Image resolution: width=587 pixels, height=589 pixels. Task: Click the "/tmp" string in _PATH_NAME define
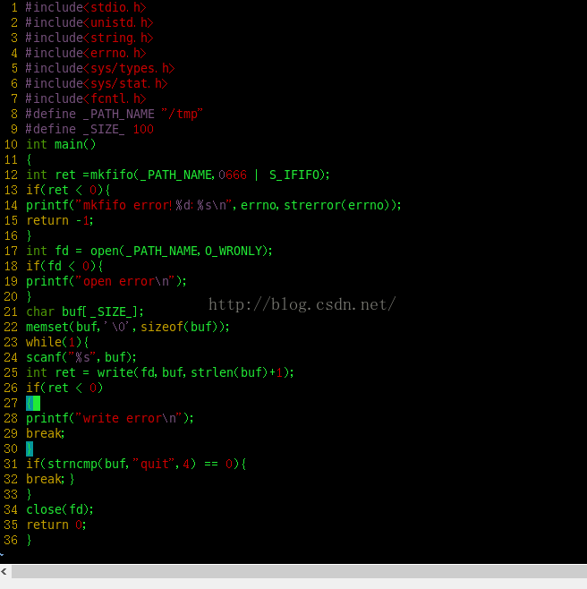pyautogui.click(x=183, y=114)
